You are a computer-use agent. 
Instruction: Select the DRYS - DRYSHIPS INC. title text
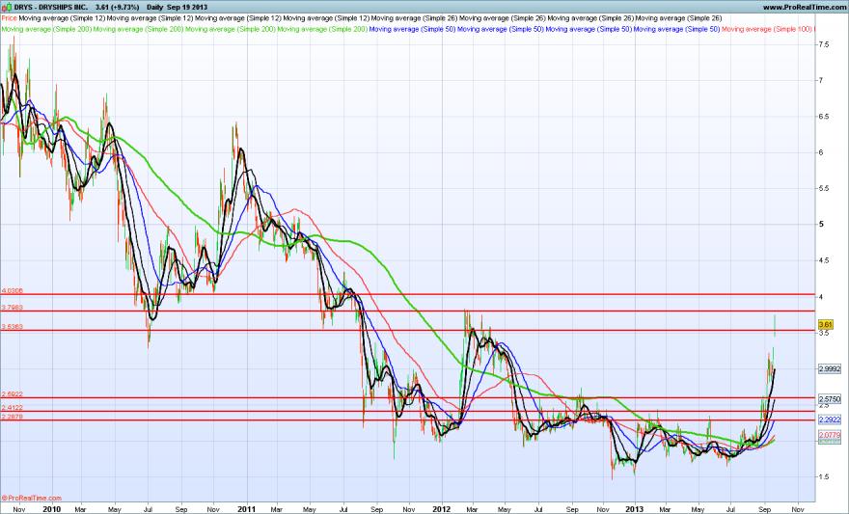pos(51,8)
